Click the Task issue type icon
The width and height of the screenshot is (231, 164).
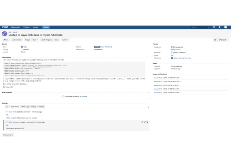pyautogui.click(x=22, y=47)
